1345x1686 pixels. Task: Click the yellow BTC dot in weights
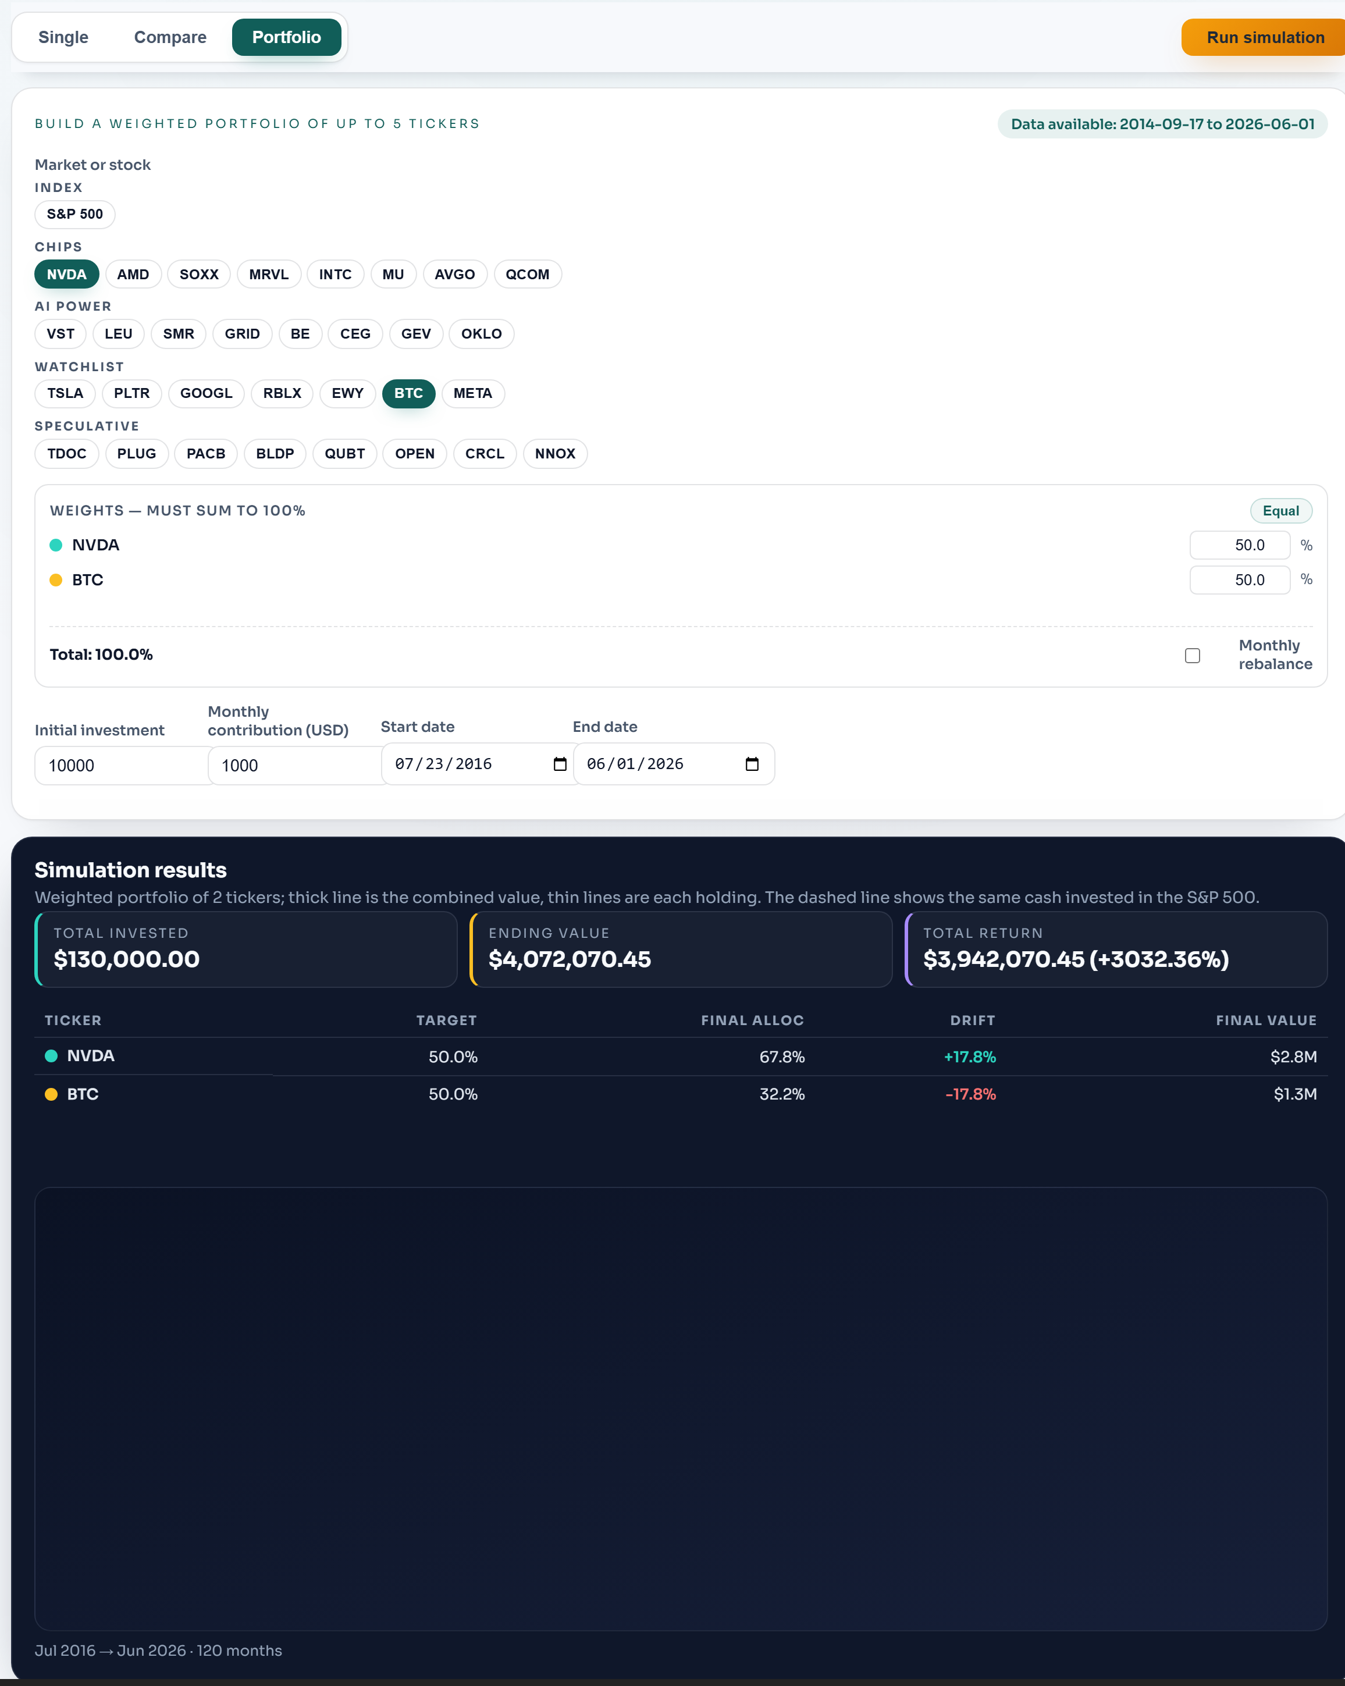tap(55, 580)
